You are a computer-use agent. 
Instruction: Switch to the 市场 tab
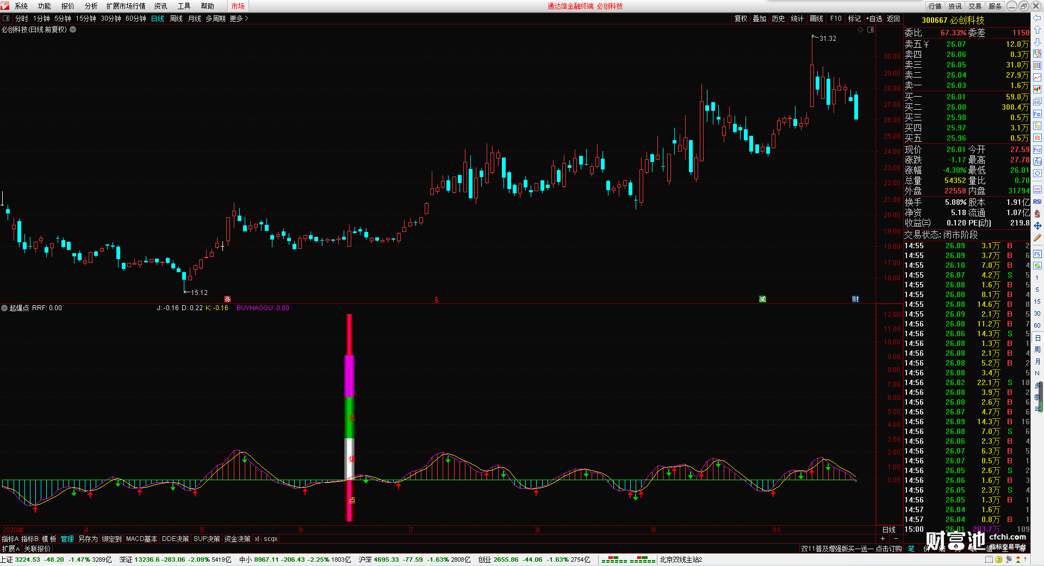pos(238,6)
